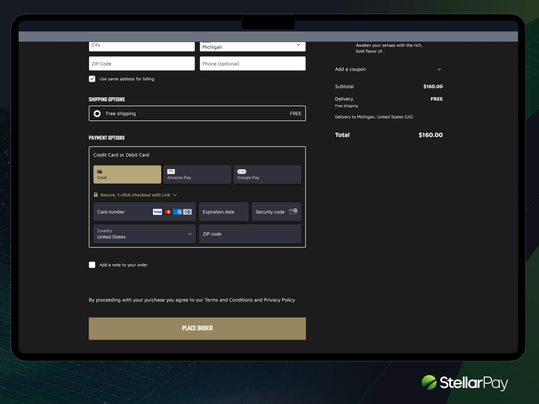The height and width of the screenshot is (404, 539).
Task: Click the Visa card logo
Action: (157, 212)
